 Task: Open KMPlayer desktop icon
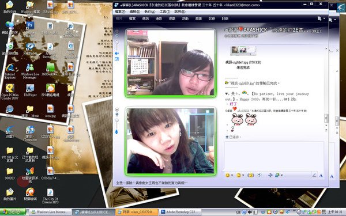pos(30,90)
